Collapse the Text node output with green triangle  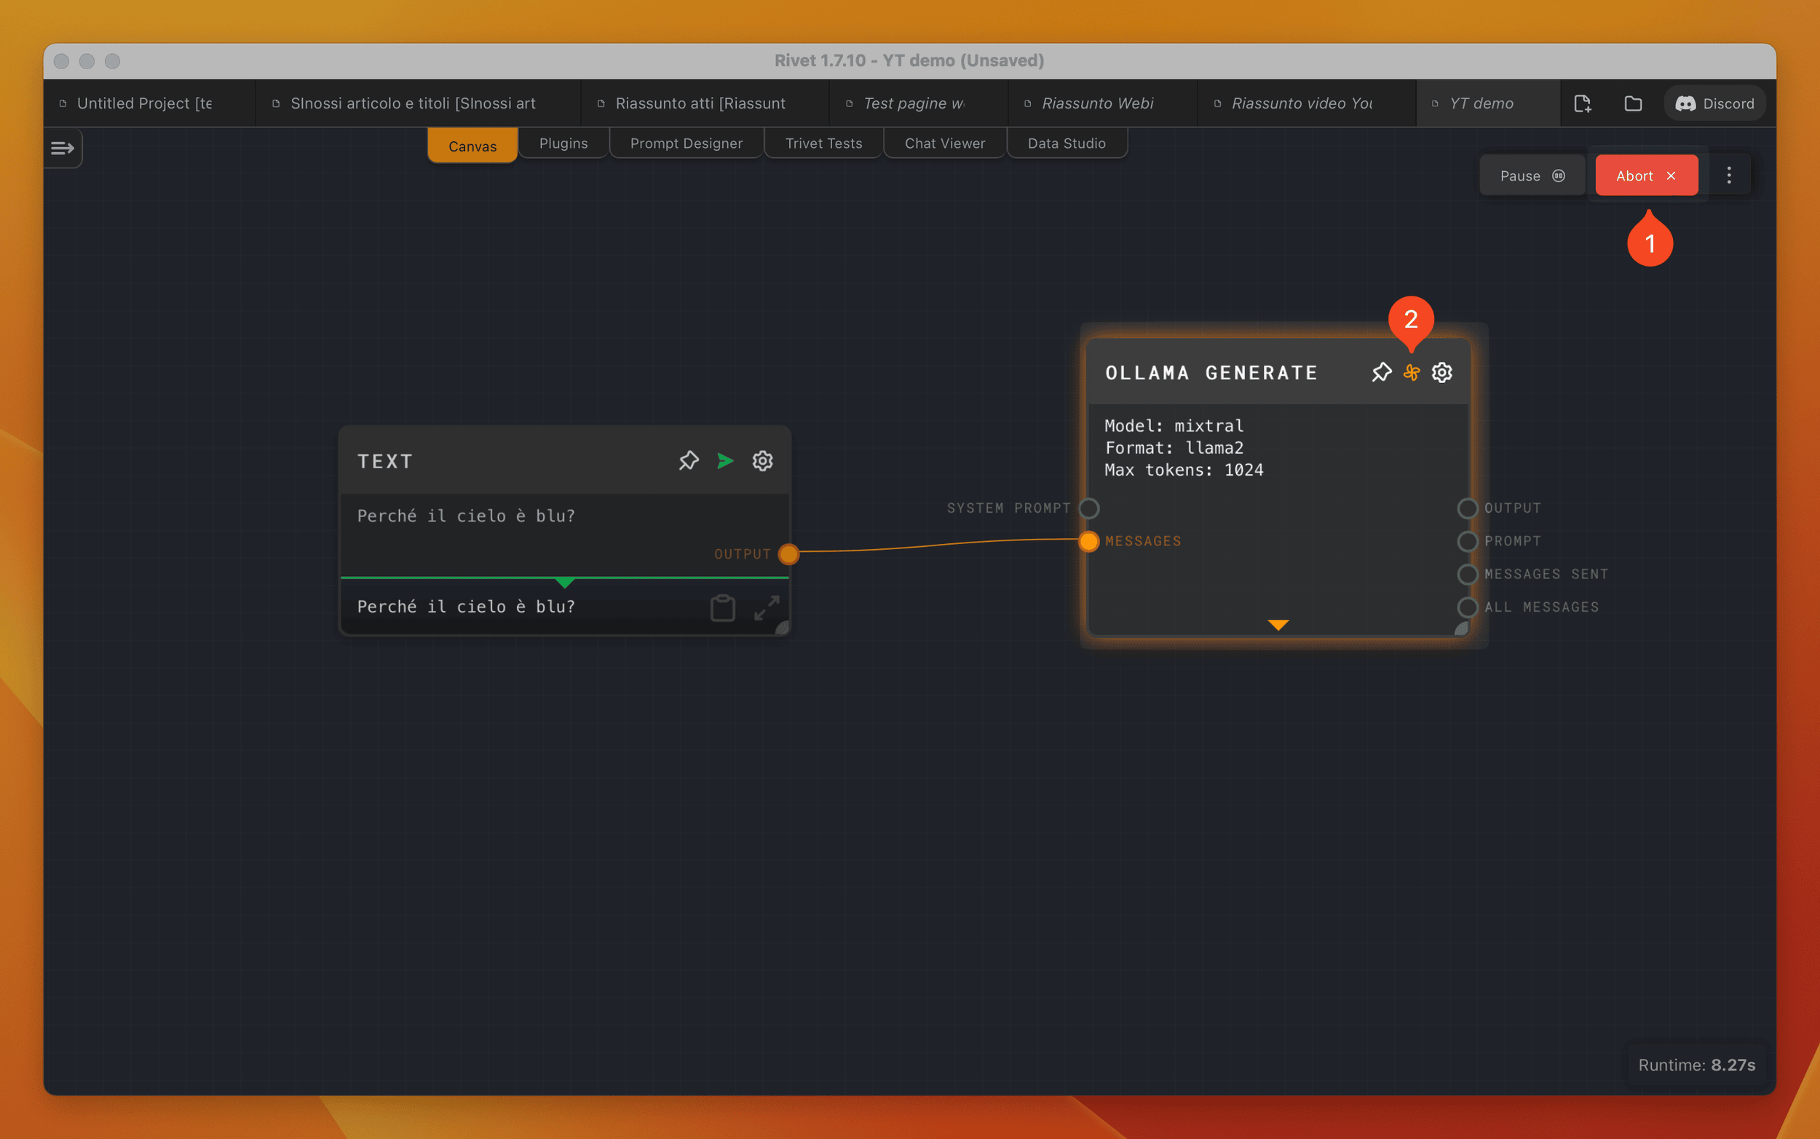pyautogui.click(x=565, y=583)
